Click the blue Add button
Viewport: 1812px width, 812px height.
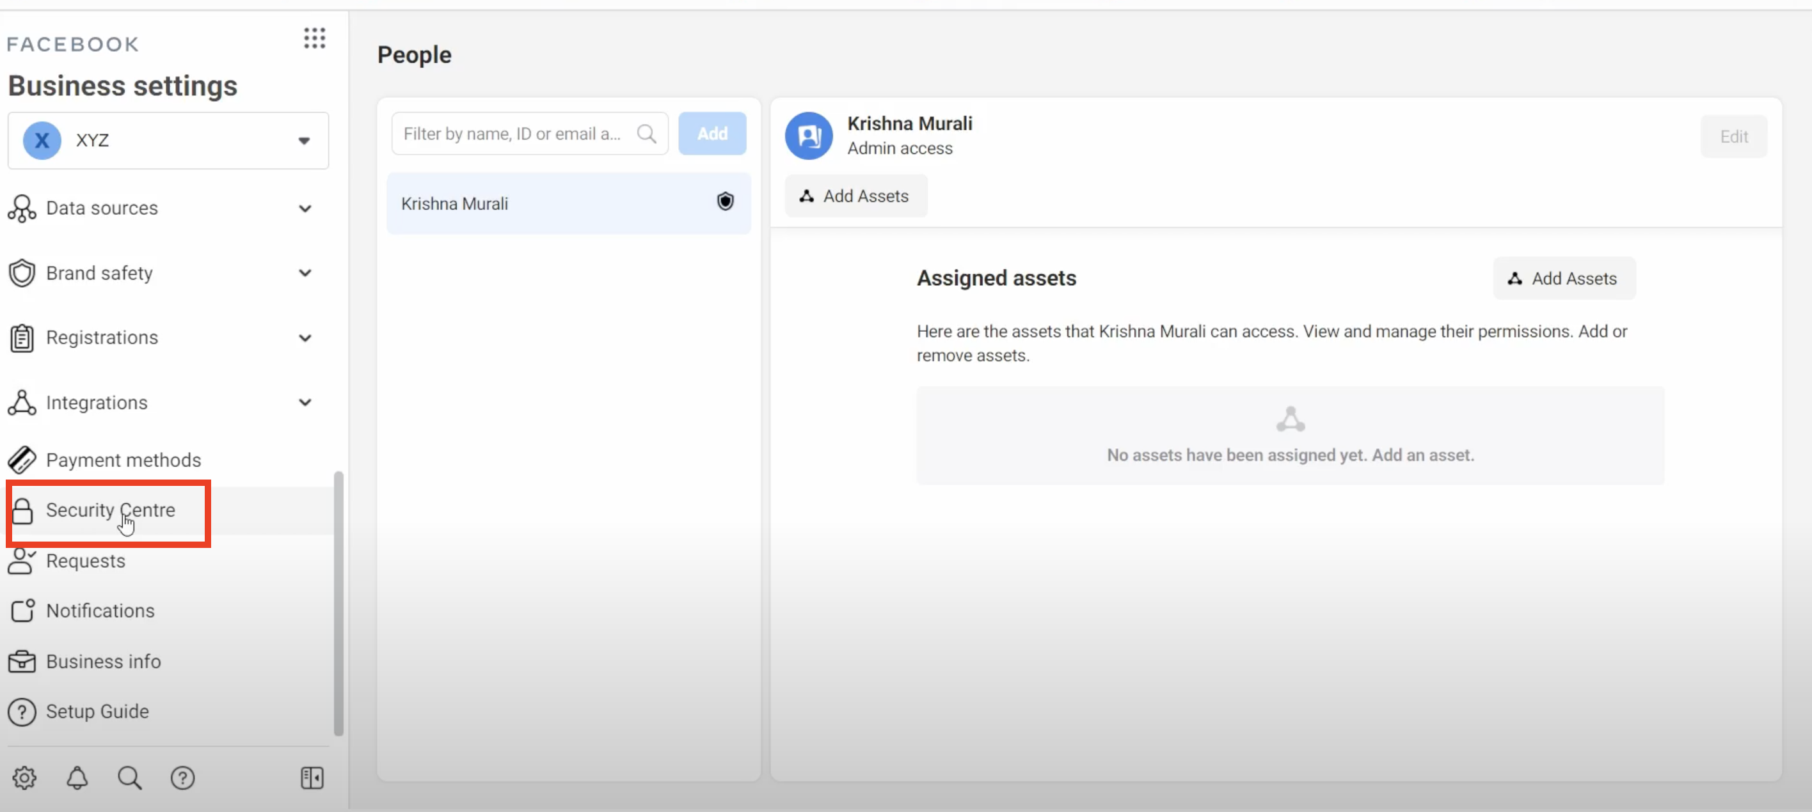click(712, 134)
